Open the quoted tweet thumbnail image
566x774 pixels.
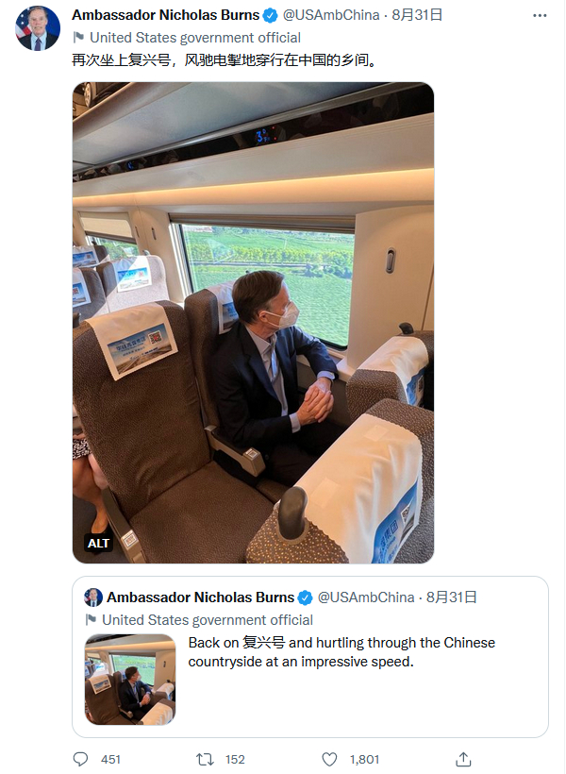[x=130, y=680]
